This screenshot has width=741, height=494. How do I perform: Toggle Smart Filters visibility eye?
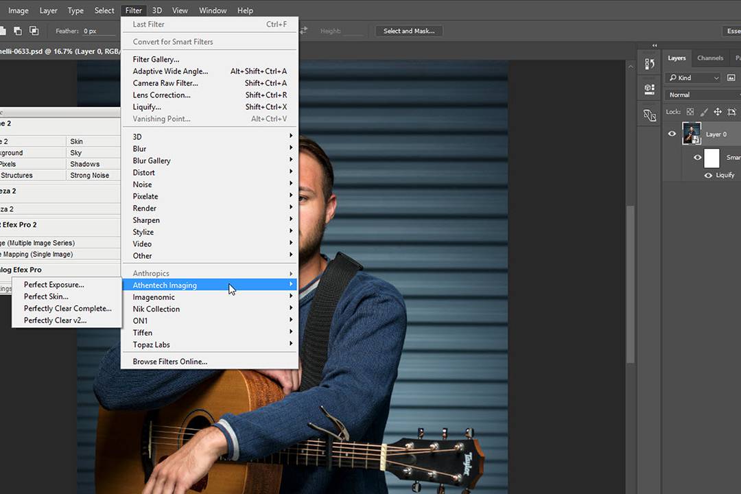pyautogui.click(x=697, y=158)
